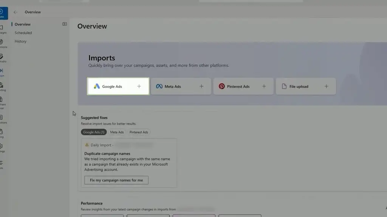
Task: Click the warning icon beside Daily Import
Action: click(87, 145)
